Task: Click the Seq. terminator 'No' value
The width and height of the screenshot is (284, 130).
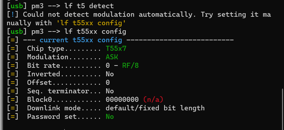Action: [110, 91]
